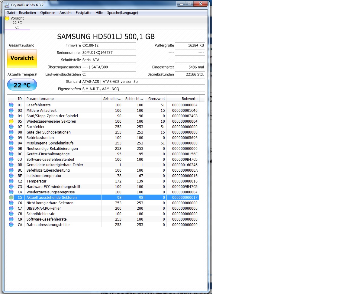Open the Datei menu

11,13
